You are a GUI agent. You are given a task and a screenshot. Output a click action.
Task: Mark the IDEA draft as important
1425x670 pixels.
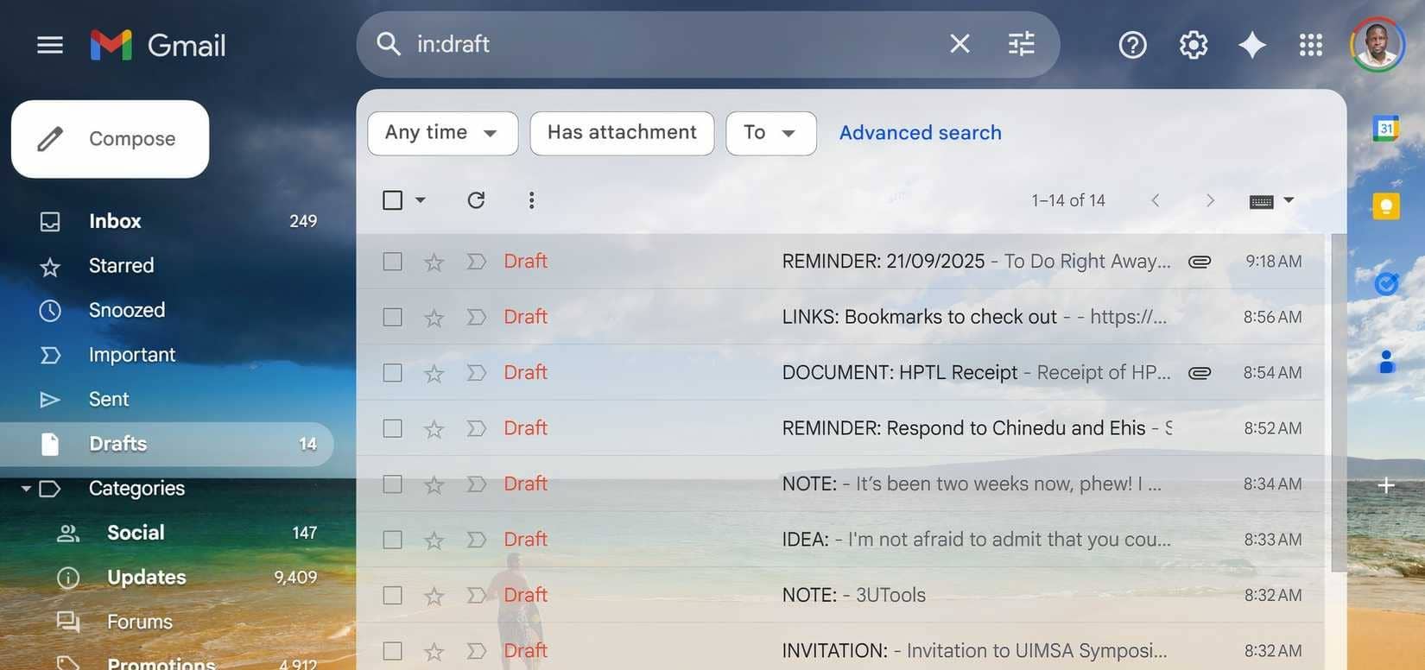(x=476, y=540)
